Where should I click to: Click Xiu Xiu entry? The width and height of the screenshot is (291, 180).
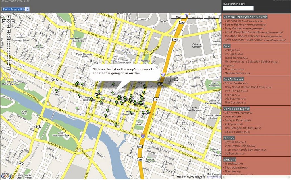(229, 95)
